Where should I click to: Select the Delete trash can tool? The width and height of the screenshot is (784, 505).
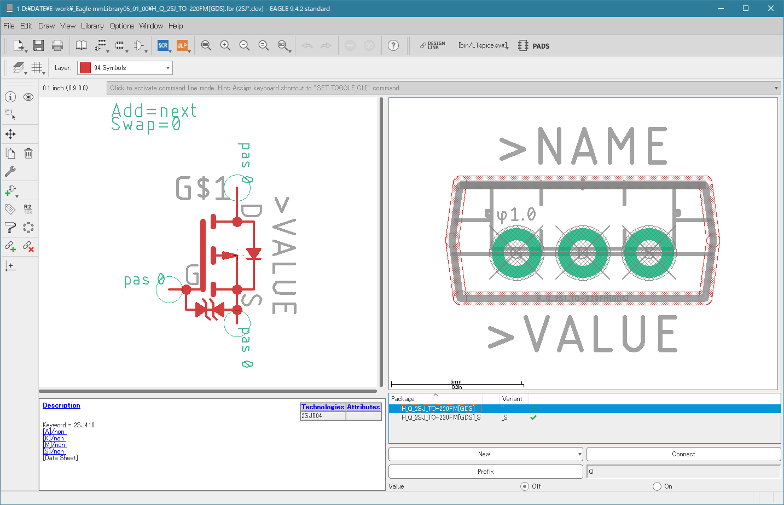click(x=28, y=153)
